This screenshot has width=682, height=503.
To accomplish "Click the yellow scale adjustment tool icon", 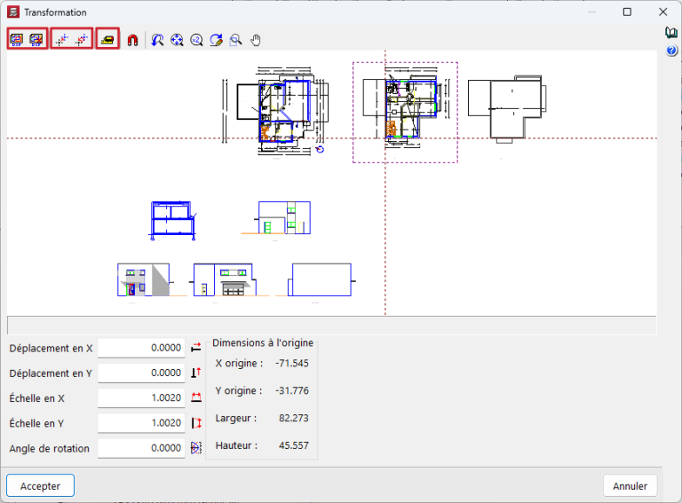I will point(107,40).
